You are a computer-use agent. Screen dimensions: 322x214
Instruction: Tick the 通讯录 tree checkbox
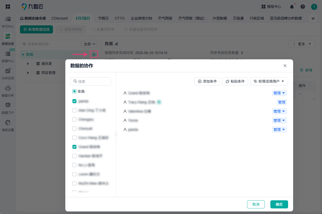tap(33, 64)
